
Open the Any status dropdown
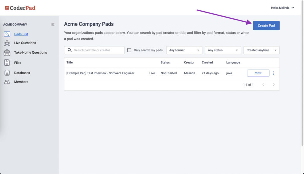coord(223,50)
